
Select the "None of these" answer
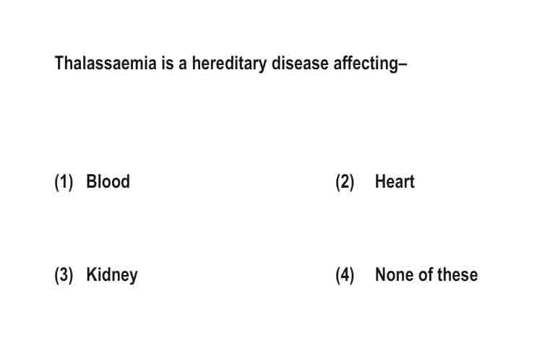coord(426,274)
